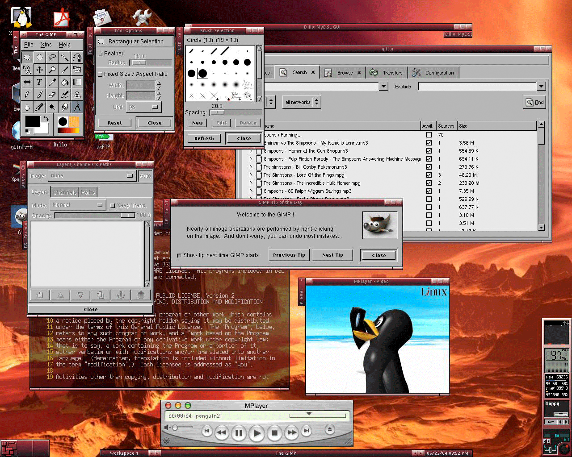
Task: Expand Simpsons - Homer at the Gun Shop row
Action: tap(251, 151)
